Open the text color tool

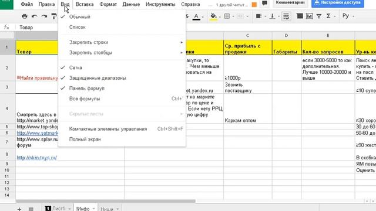tap(196, 16)
